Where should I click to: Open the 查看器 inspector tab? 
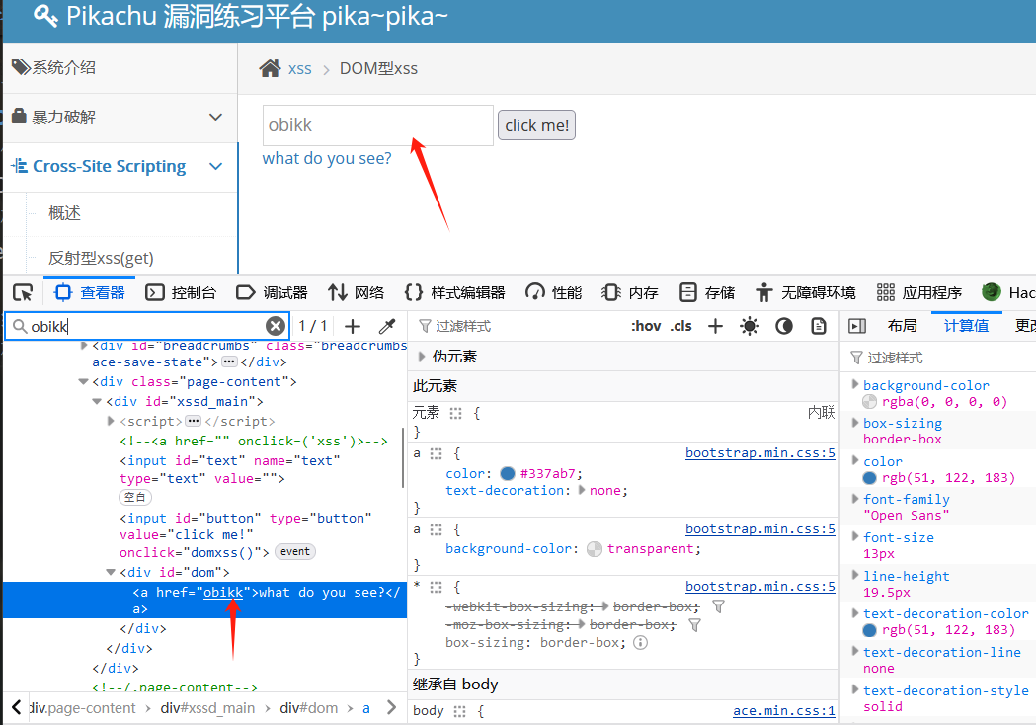90,292
